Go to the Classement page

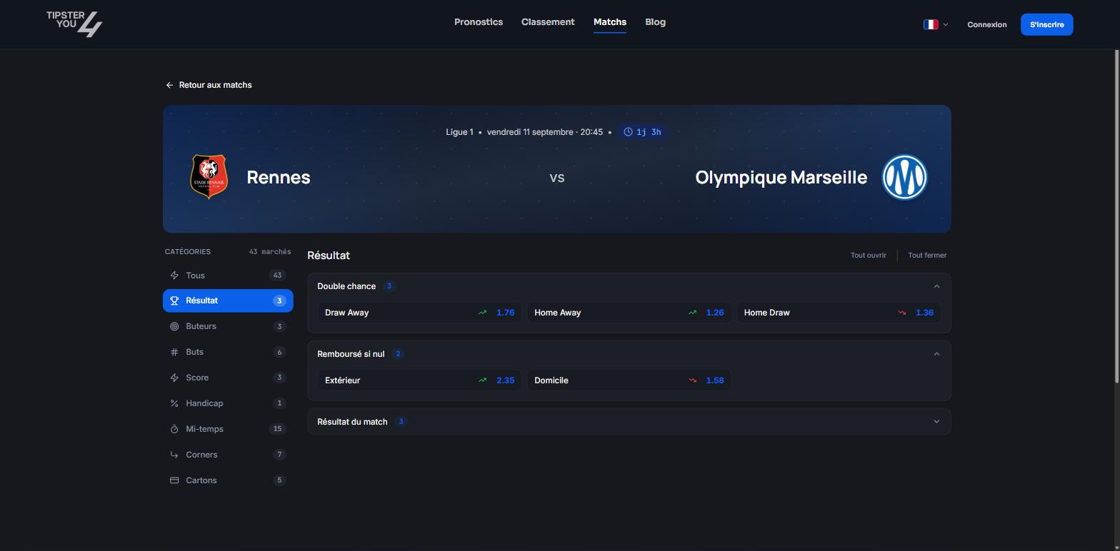point(548,22)
